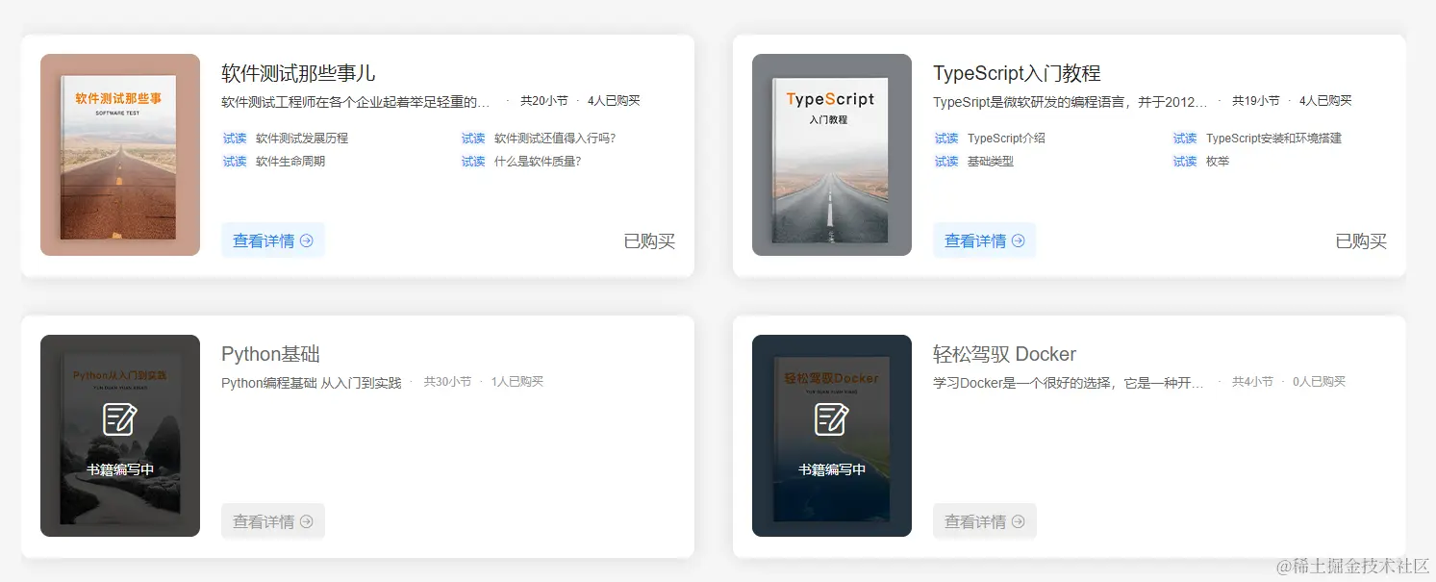This screenshot has width=1436, height=582.
Task: Click the writing-in-progress icon on Docker cover
Action: pos(832,419)
